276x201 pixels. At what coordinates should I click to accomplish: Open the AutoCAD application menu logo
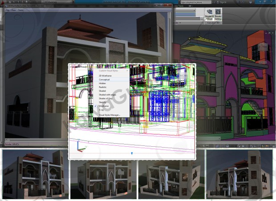pyautogui.click(x=2, y=2)
